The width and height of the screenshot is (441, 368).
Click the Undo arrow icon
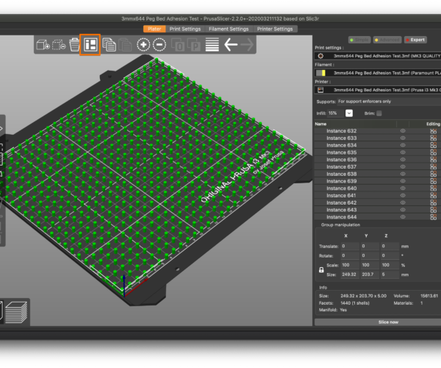(231, 45)
